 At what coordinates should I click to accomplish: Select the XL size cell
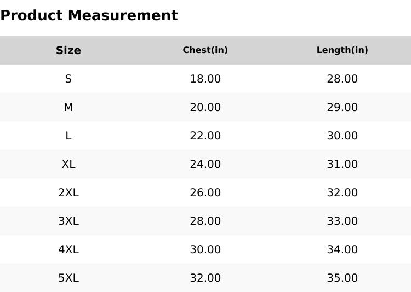click(68, 164)
